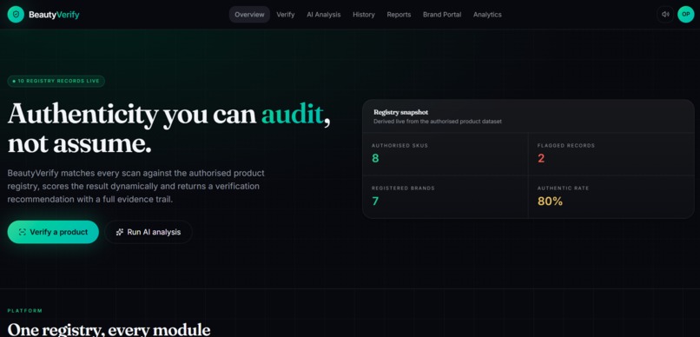Image resolution: width=700 pixels, height=337 pixels.
Task: Open the Reports tab
Action: (399, 14)
